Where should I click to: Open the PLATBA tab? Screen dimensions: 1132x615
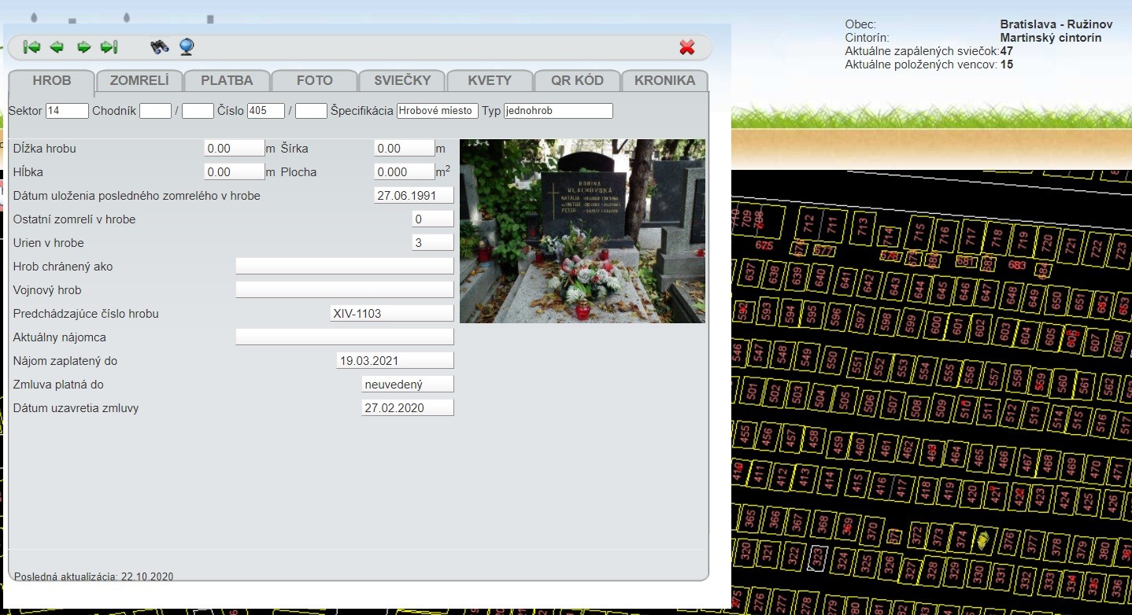pos(227,80)
